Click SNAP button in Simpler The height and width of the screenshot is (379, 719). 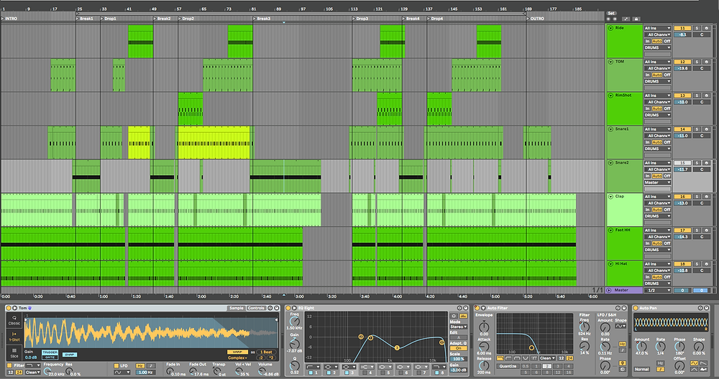pos(70,355)
